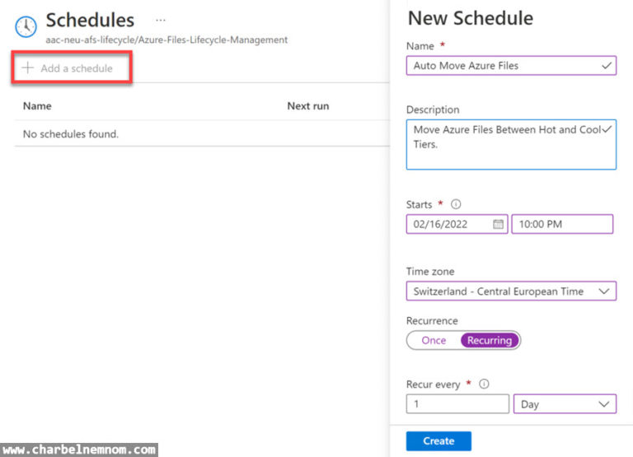Sort by the Next run column header
This screenshot has width=633, height=457.
[x=308, y=106]
